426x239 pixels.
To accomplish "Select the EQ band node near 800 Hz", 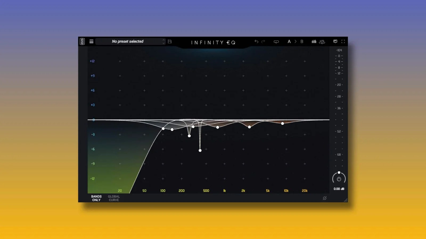I will [218, 127].
